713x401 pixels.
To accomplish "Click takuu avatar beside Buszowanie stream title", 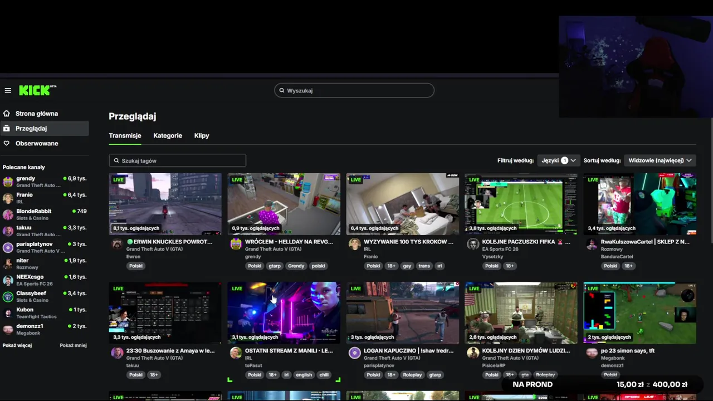I will pos(117,353).
